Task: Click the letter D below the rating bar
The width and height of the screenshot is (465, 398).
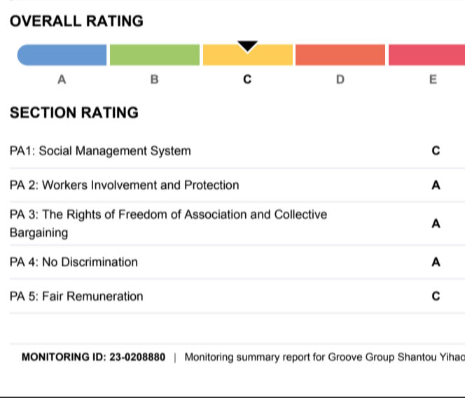Action: 340,80
